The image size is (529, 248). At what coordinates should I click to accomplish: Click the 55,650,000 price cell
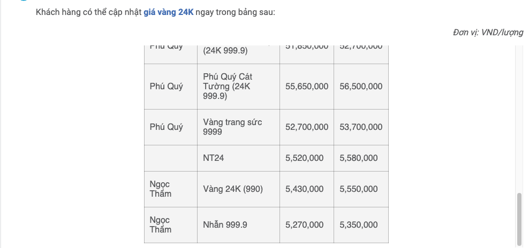(307, 87)
